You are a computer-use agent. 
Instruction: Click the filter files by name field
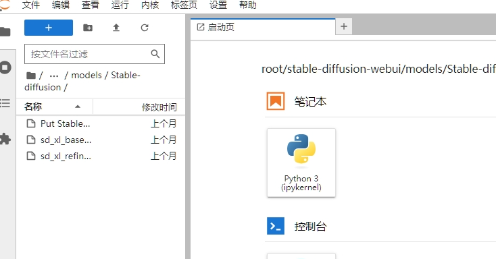(x=94, y=54)
